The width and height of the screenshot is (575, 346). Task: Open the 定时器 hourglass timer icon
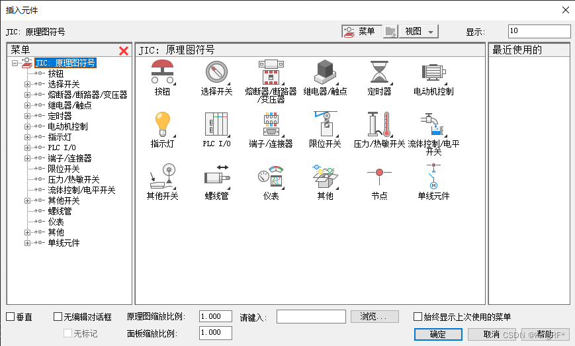point(380,72)
